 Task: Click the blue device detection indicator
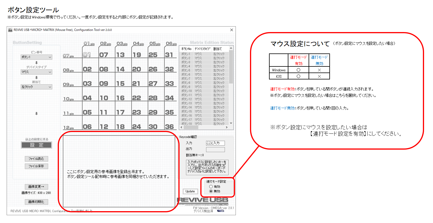(x=220, y=211)
